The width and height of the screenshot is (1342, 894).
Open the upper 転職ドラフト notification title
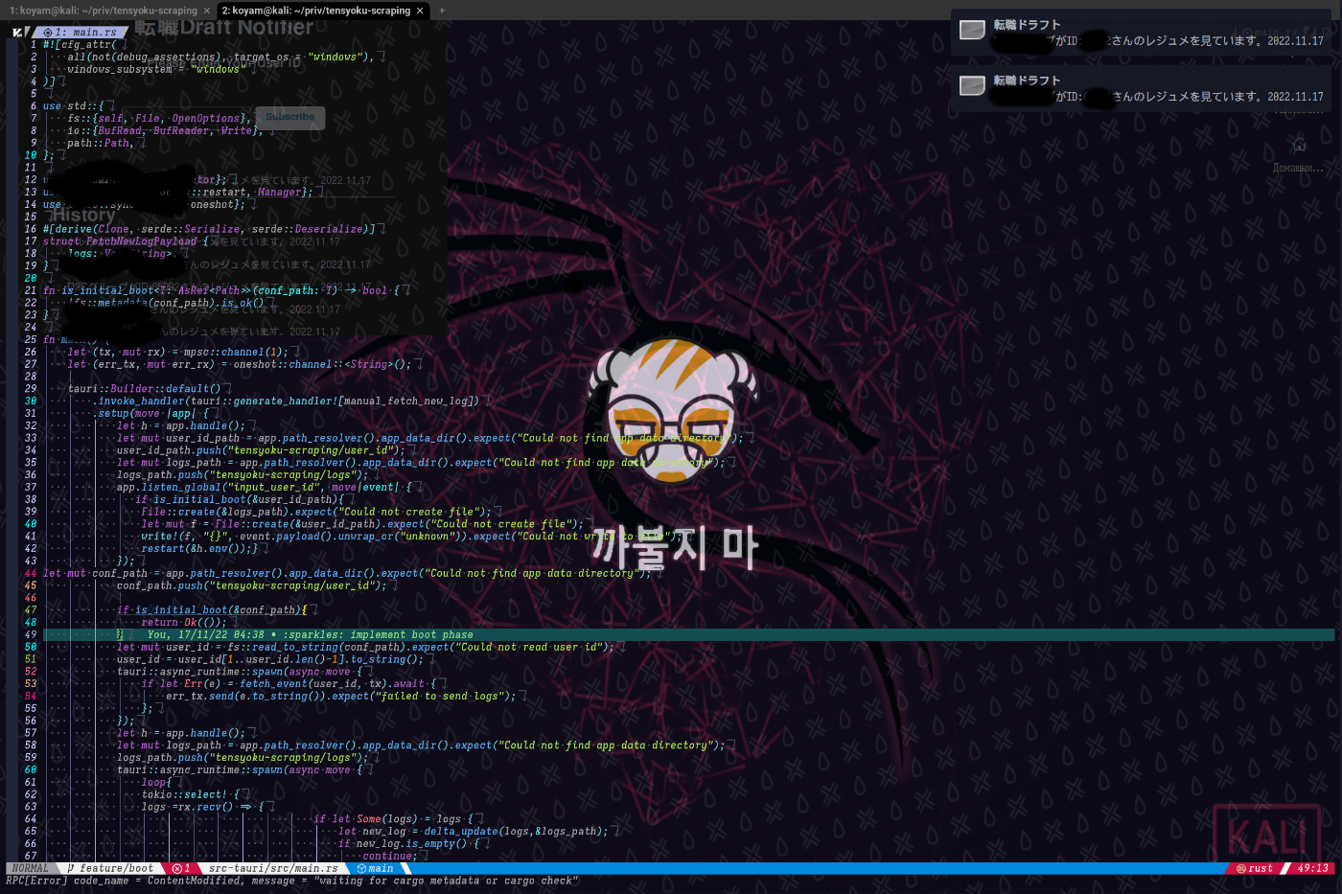(x=1027, y=25)
